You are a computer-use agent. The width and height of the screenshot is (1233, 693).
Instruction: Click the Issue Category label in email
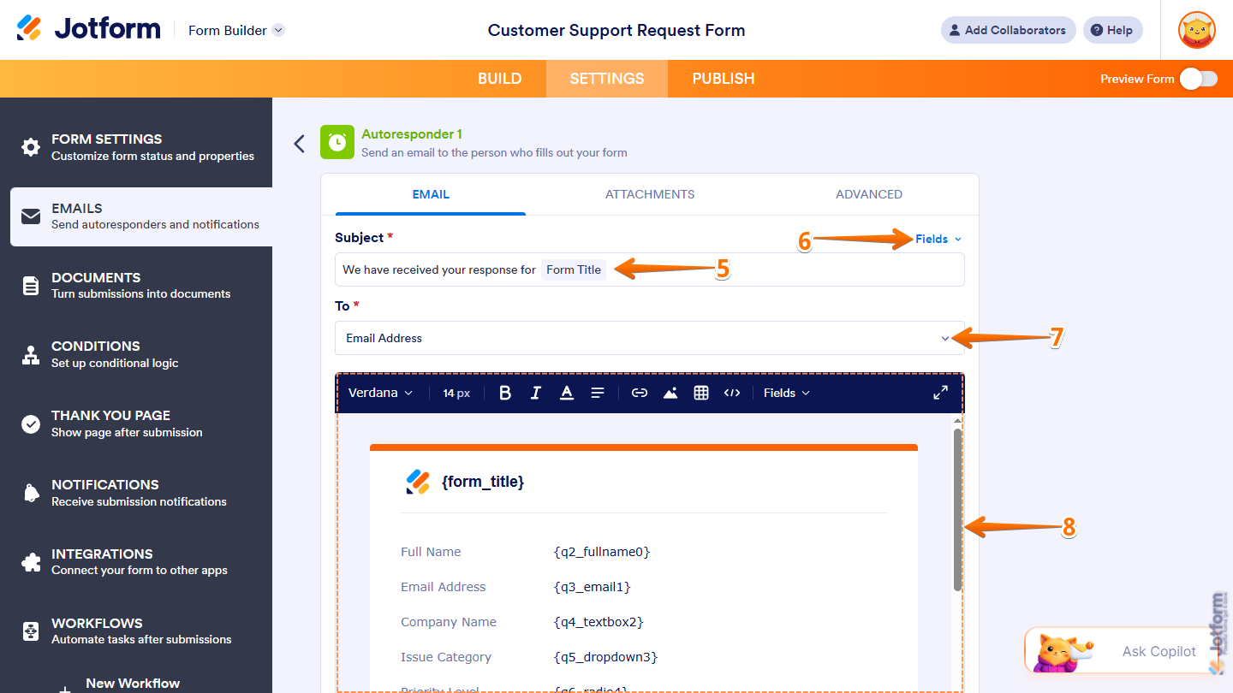coord(446,657)
